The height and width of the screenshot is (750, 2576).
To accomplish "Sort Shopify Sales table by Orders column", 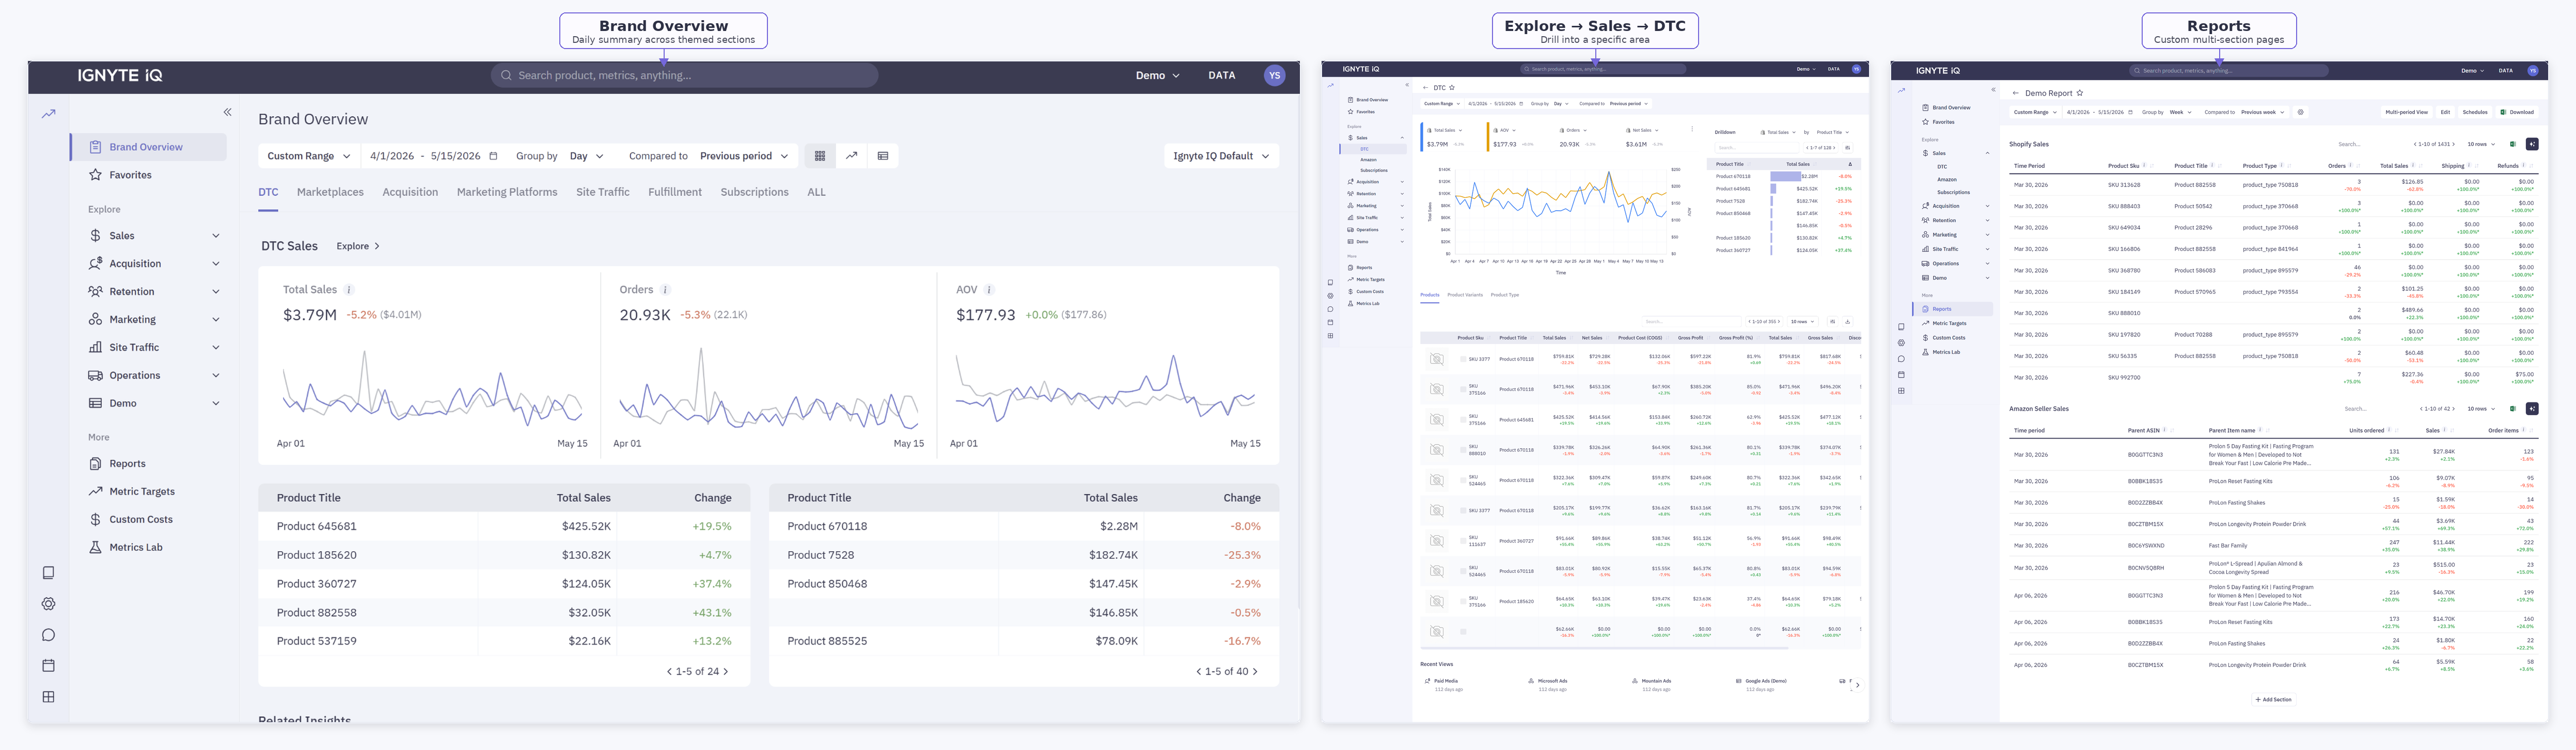I will click(x=2359, y=165).
